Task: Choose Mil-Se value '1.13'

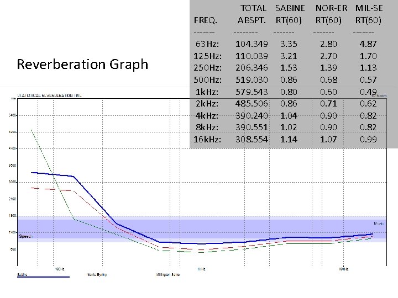Action: (x=368, y=68)
